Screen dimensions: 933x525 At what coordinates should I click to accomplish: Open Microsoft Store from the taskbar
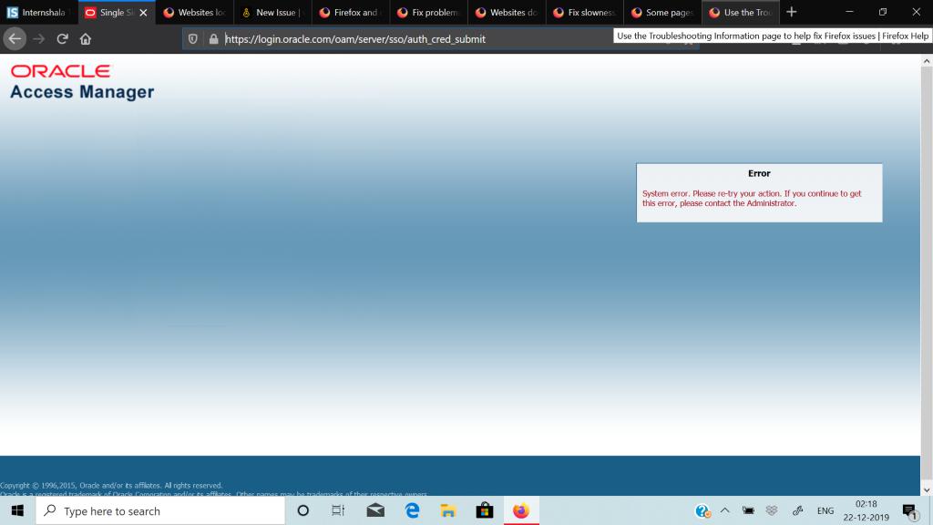(484, 510)
